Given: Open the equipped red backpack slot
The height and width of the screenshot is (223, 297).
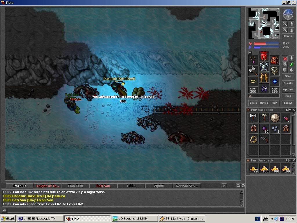Looking at the screenshot, I should coord(275,60).
